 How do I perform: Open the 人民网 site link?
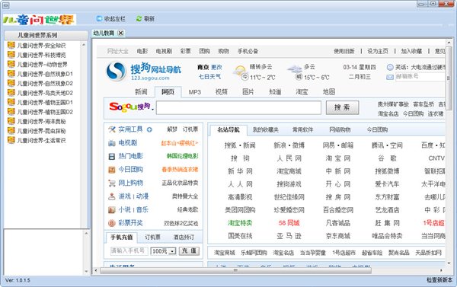289,158
